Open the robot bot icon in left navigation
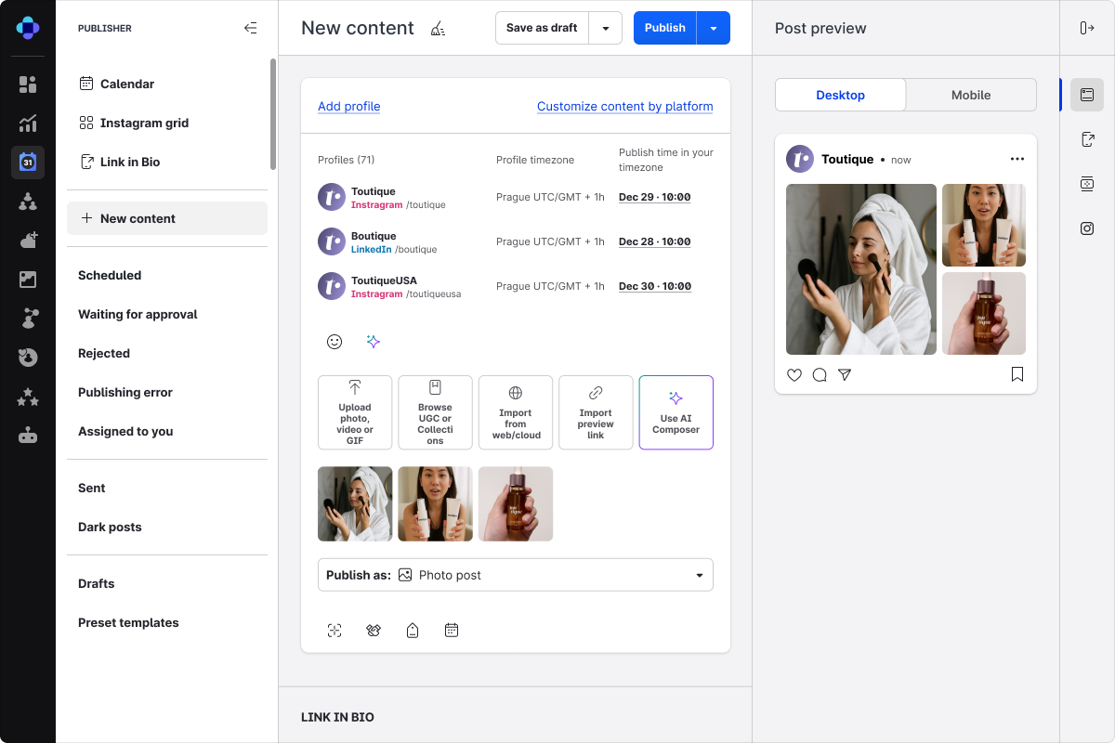The height and width of the screenshot is (743, 1115). pos(28,436)
